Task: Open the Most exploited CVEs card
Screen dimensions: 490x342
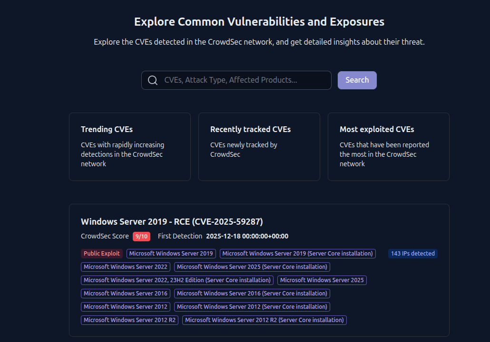Action: point(388,146)
